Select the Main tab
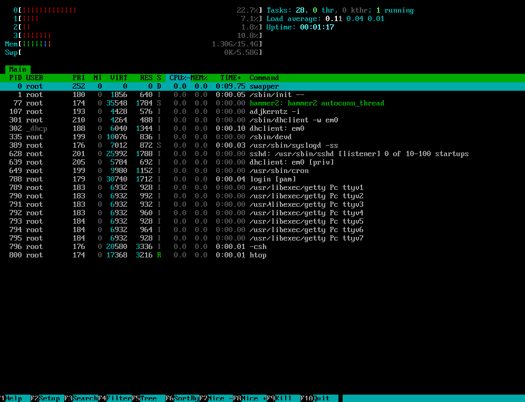Screen dimensions: 525x402 [17, 69]
